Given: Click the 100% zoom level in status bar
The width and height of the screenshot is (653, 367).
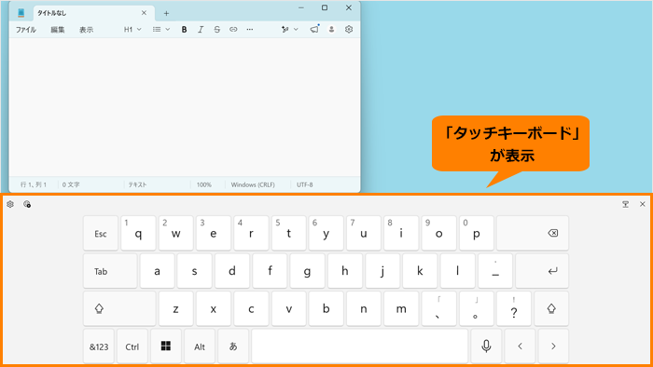Looking at the screenshot, I should coord(204,184).
